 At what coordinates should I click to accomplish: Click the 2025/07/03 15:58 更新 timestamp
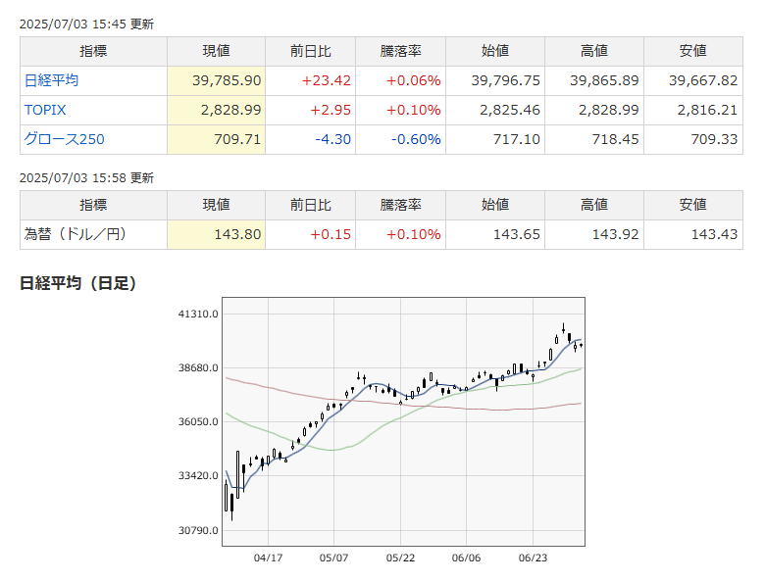click(x=86, y=178)
